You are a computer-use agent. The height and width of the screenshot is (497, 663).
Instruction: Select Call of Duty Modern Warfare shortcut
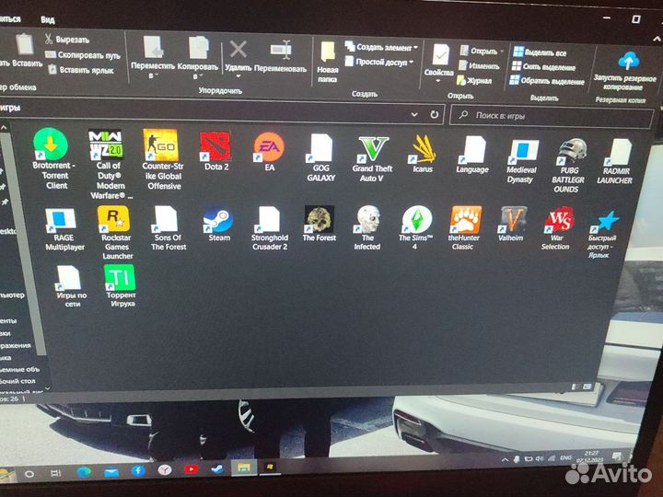click(109, 164)
